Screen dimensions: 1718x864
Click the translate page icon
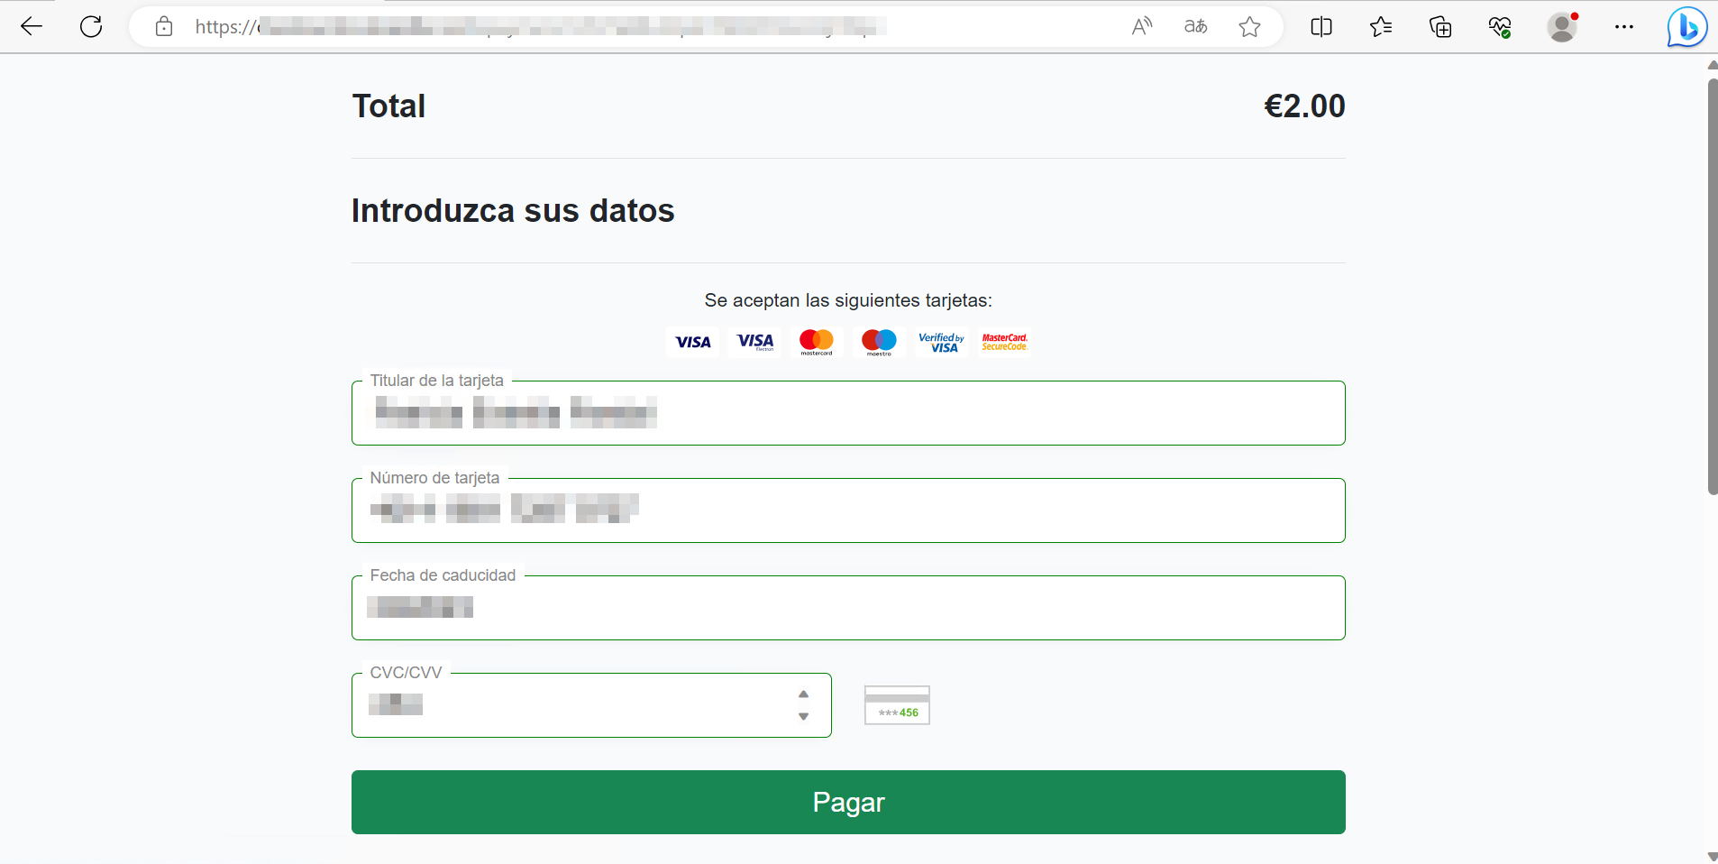[1195, 27]
